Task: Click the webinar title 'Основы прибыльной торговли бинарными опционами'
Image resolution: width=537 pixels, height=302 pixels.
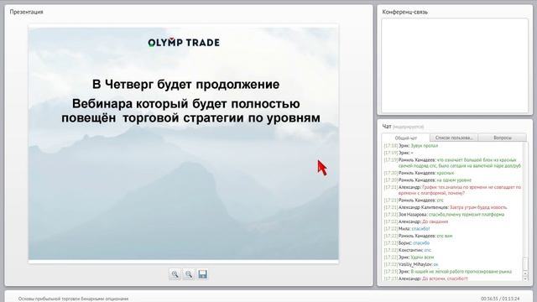Action: click(x=73, y=299)
